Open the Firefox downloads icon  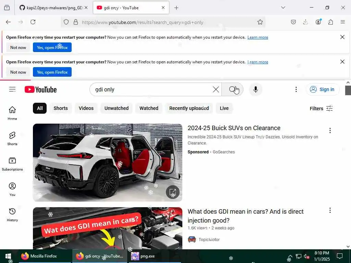coord(305,22)
